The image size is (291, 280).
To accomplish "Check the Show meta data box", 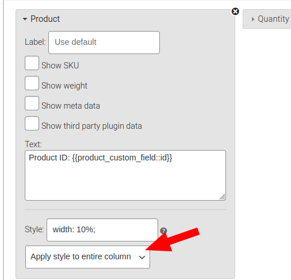I will 32,103.
